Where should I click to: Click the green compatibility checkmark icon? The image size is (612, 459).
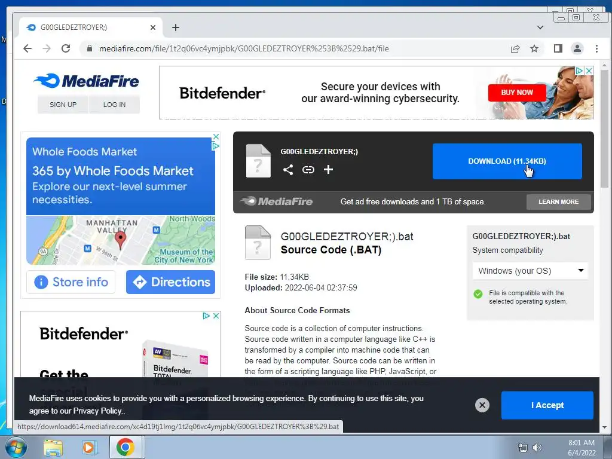coord(478,294)
